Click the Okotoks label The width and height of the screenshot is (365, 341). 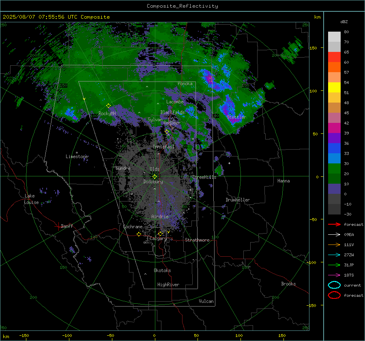(162, 270)
